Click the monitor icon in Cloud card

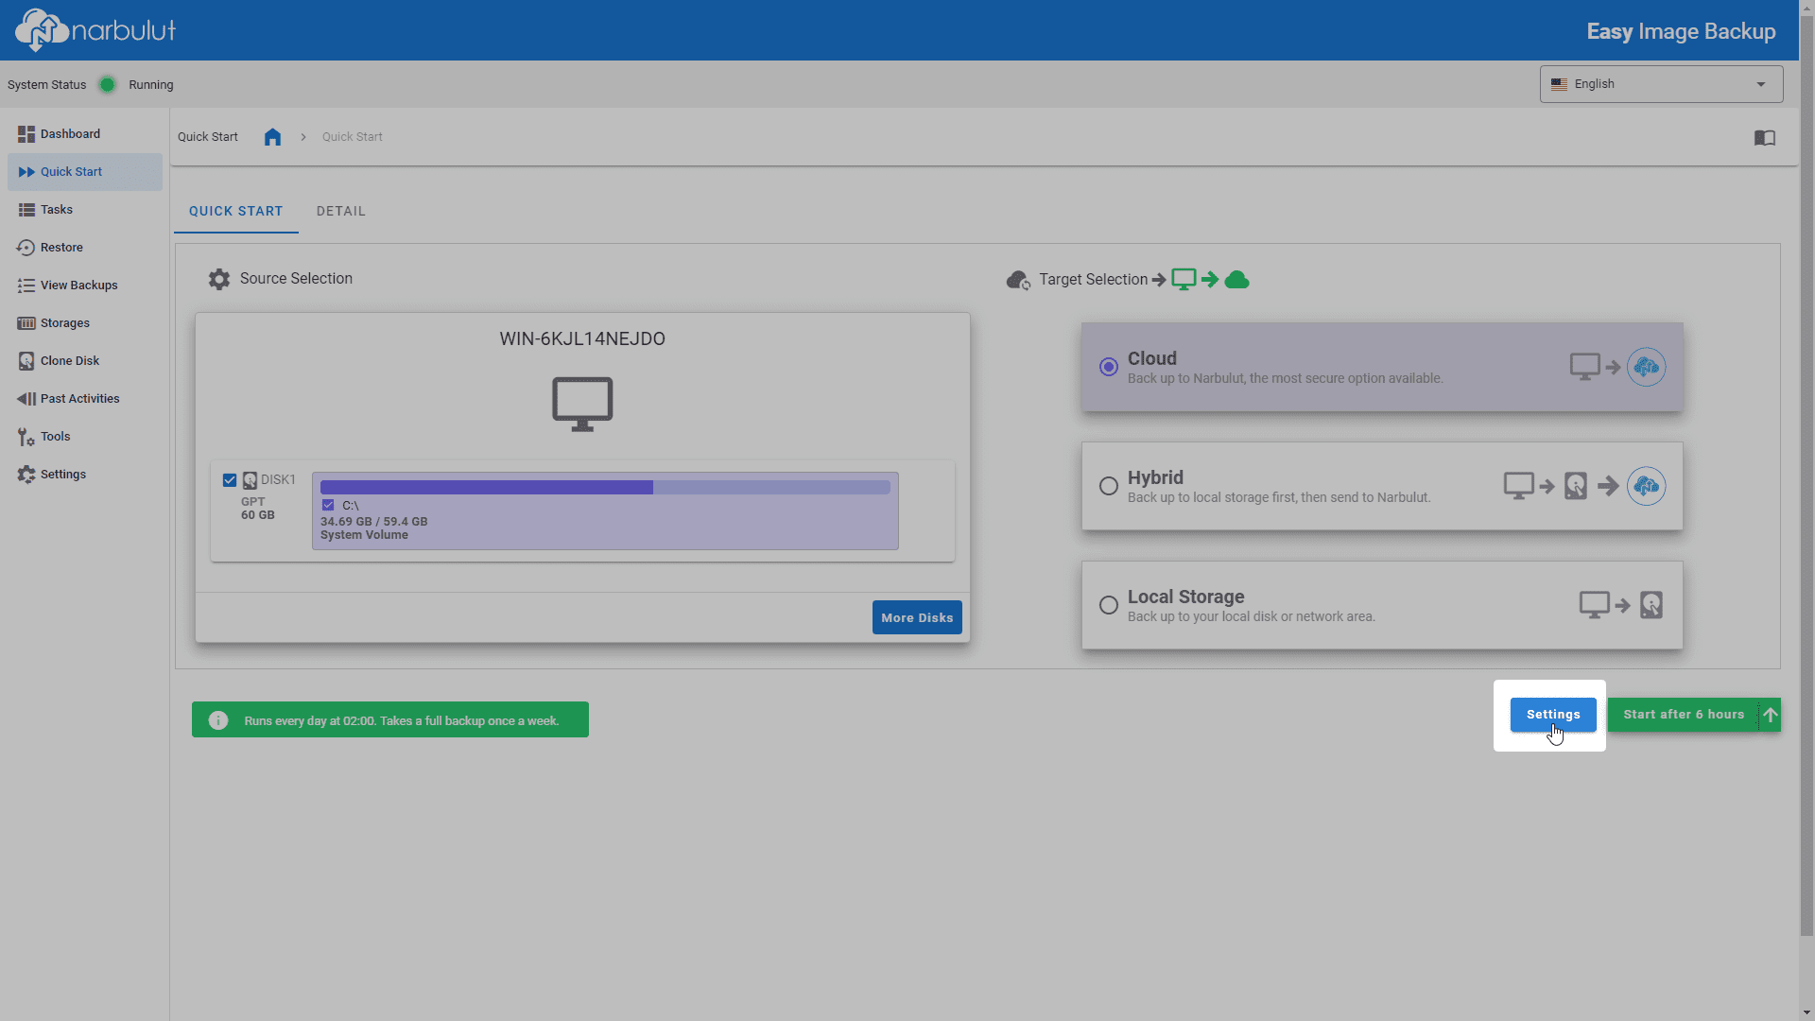1585,367
